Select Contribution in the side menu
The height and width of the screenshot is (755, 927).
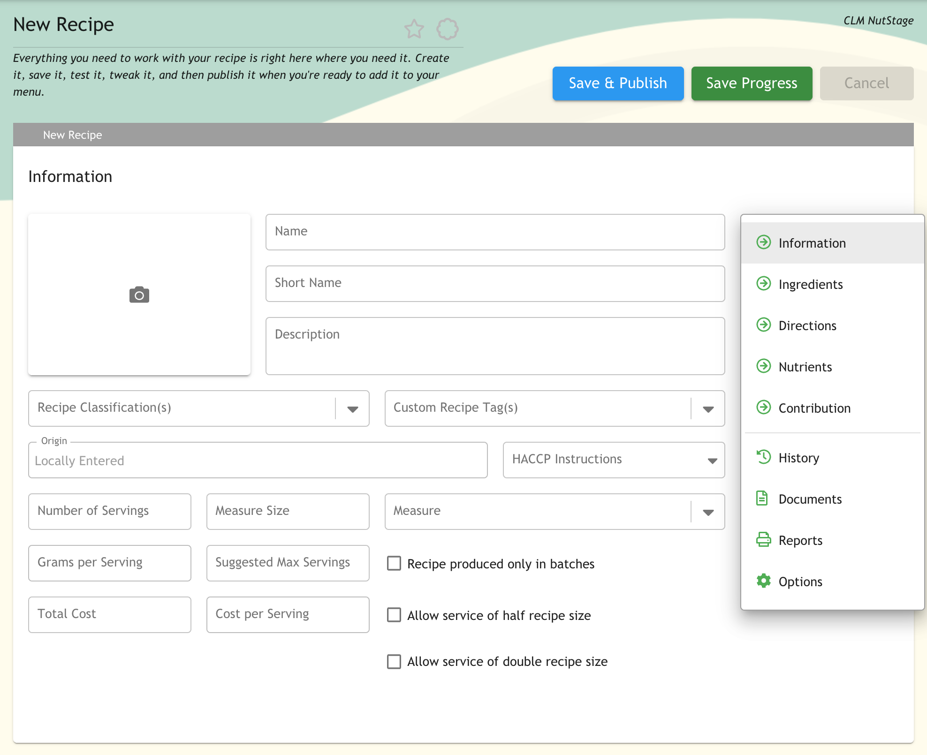coord(814,408)
